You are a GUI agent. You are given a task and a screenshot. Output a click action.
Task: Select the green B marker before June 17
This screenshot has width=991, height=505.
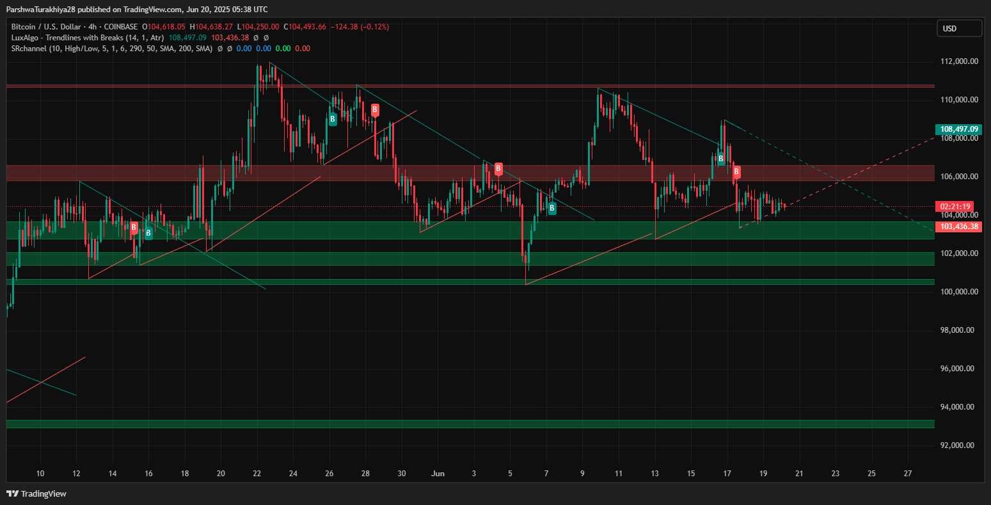[x=720, y=158]
